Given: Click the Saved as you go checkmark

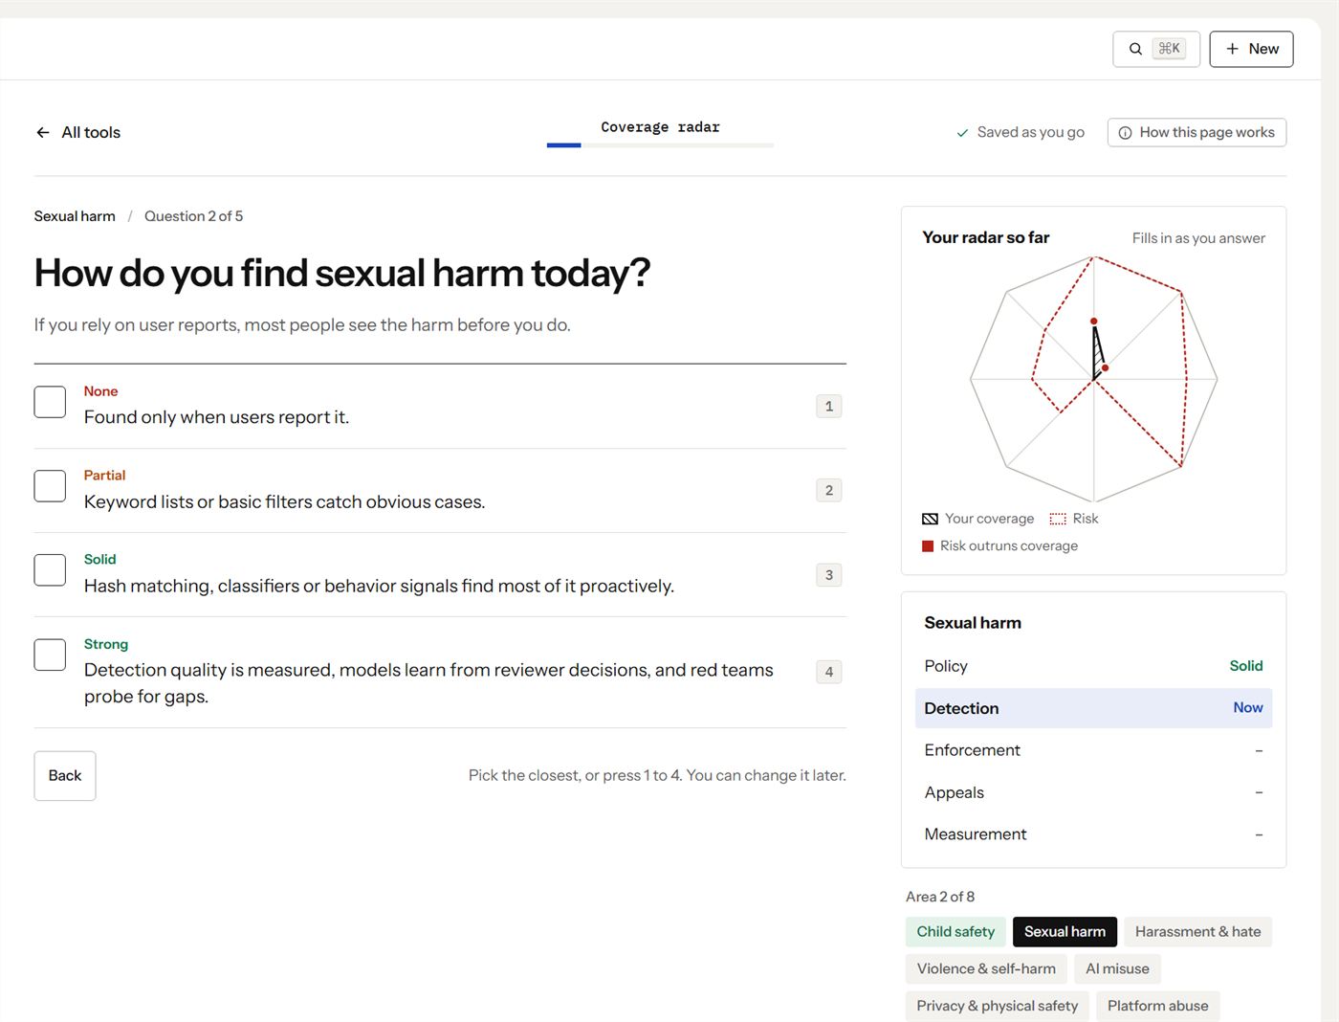Looking at the screenshot, I should click(x=962, y=133).
